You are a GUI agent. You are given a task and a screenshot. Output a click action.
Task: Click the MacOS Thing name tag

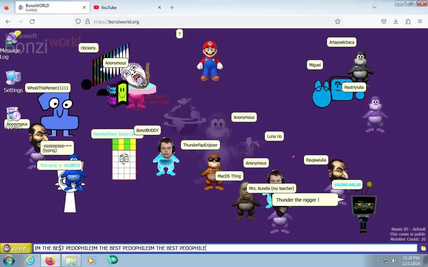point(229,176)
